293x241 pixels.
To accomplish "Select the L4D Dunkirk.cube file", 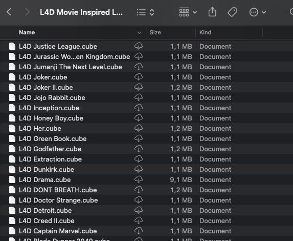I will (47, 170).
